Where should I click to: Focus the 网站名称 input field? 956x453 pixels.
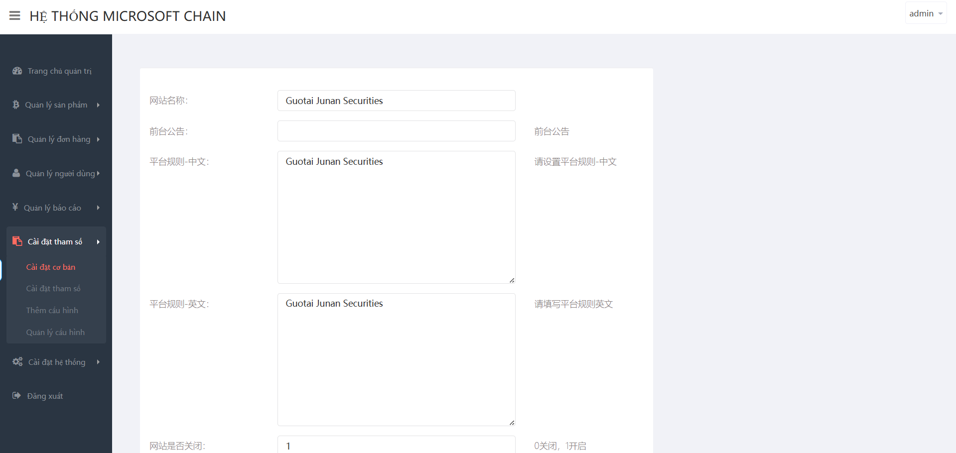pos(397,101)
